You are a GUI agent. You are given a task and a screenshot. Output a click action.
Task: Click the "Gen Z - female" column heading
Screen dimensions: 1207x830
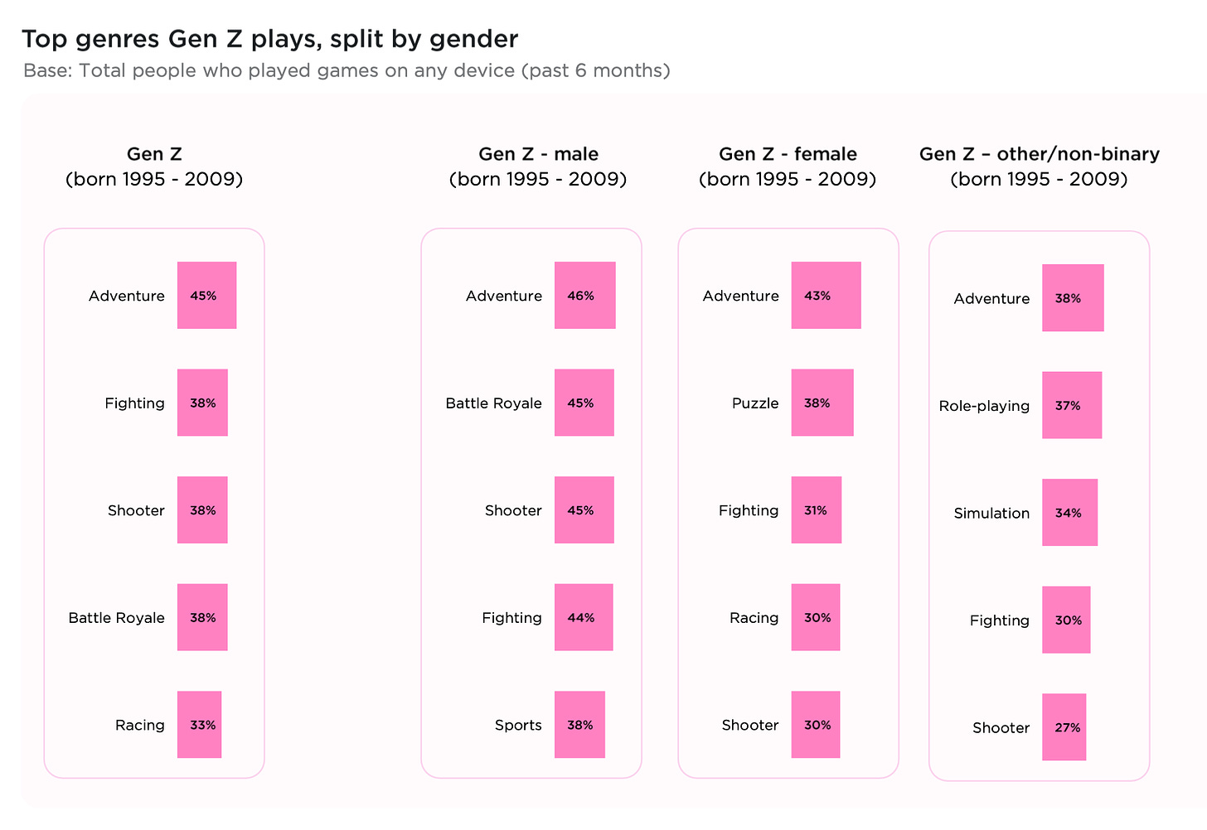click(x=788, y=154)
